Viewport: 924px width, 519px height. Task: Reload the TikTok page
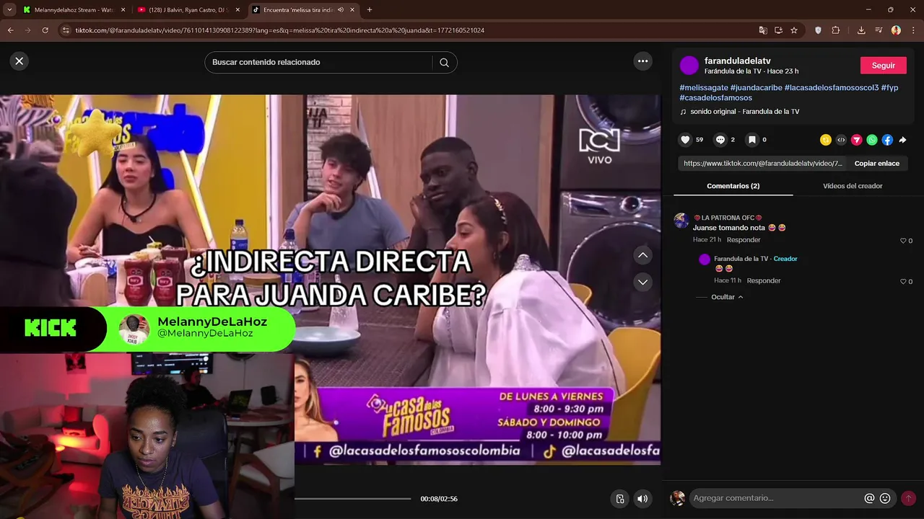pyautogui.click(x=45, y=30)
